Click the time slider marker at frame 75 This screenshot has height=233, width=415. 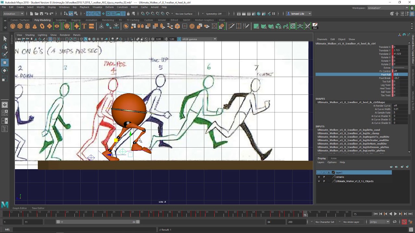tap(305, 214)
